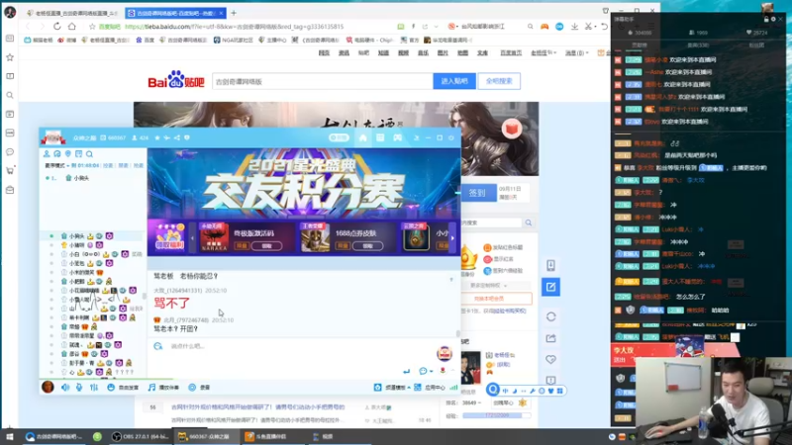The height and width of the screenshot is (445, 792).
Task: Open the welfare gift box promo tile
Action: (x=169, y=236)
